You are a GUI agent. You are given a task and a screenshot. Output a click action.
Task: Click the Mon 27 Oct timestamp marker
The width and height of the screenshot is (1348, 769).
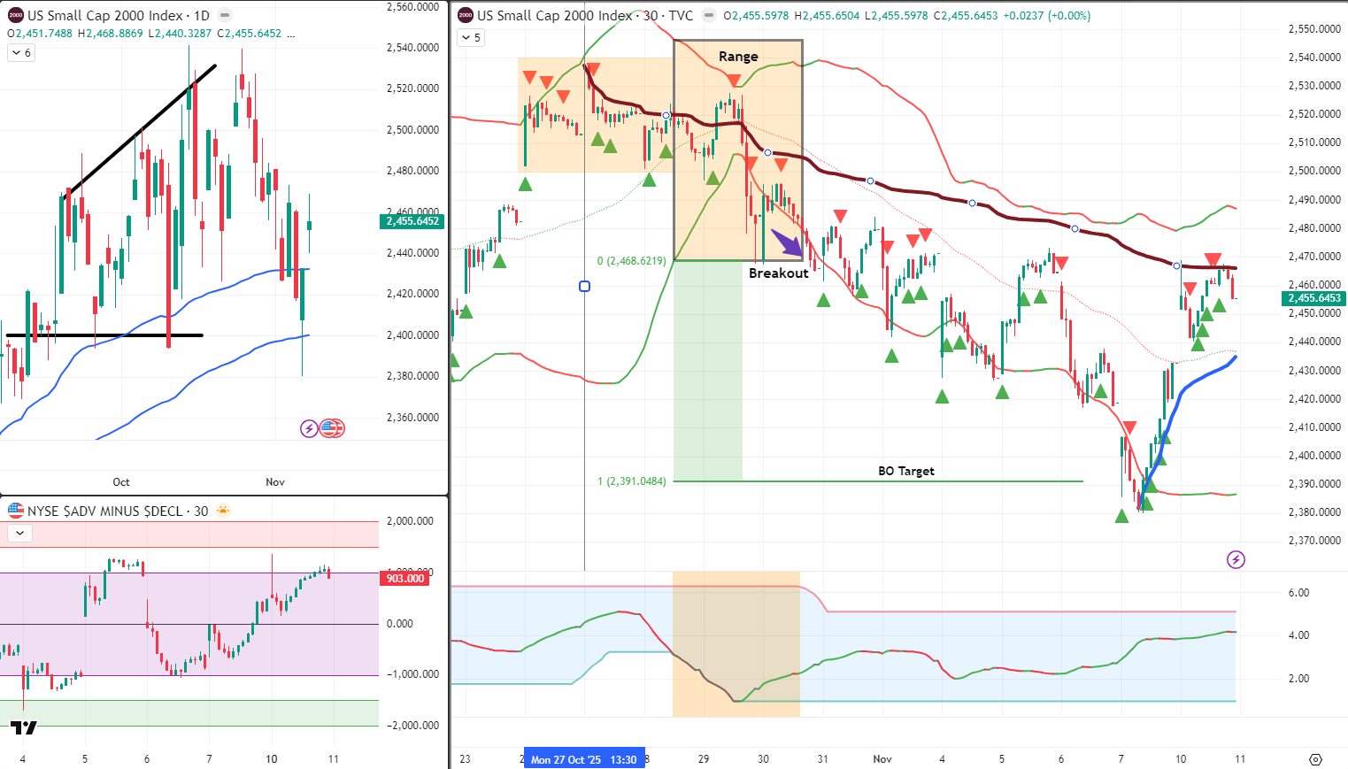click(x=583, y=758)
